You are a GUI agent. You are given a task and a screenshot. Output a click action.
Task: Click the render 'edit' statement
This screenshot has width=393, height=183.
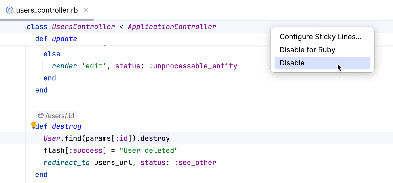click(78, 66)
